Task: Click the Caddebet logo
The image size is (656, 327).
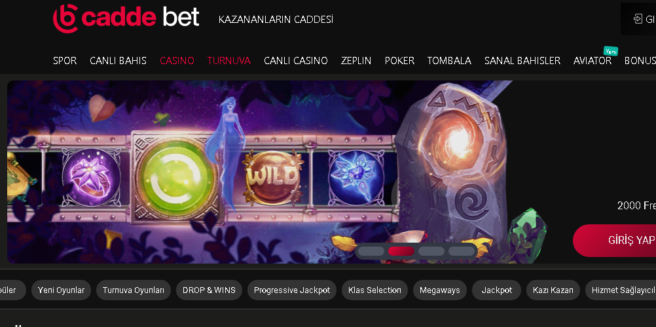Action: pos(126,18)
